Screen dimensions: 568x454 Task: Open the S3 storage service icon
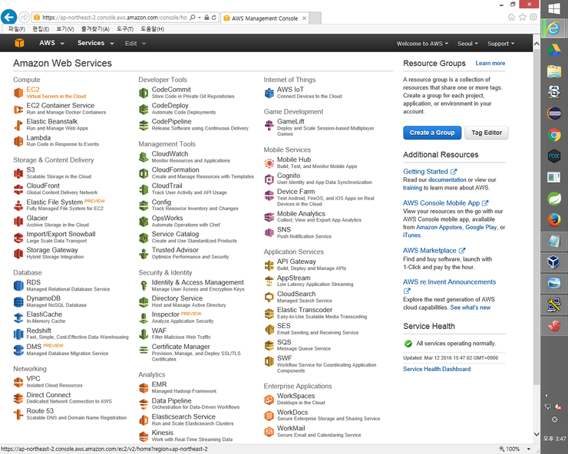pyautogui.click(x=19, y=173)
